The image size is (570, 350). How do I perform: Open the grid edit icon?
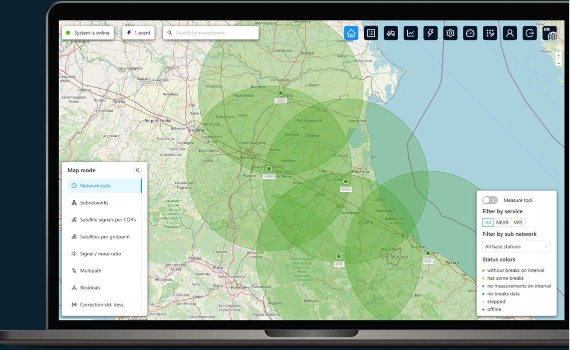click(x=490, y=33)
